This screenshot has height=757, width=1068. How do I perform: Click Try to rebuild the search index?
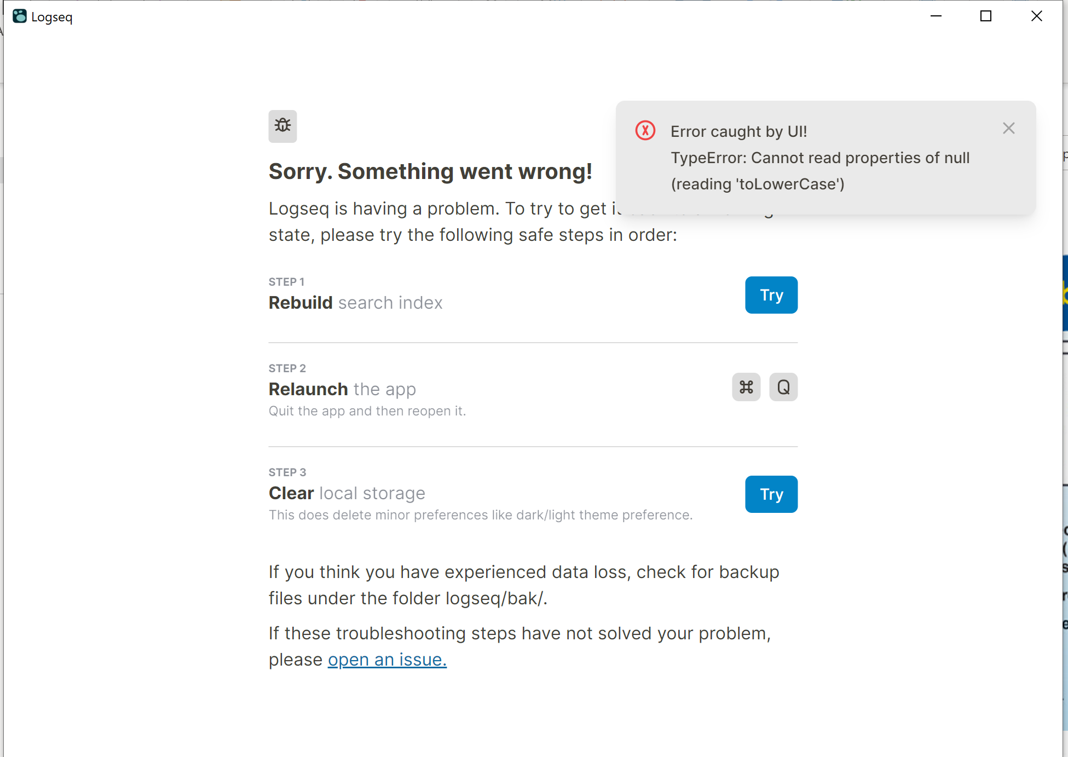[x=771, y=295]
